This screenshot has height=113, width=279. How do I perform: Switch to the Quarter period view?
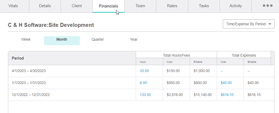click(98, 40)
